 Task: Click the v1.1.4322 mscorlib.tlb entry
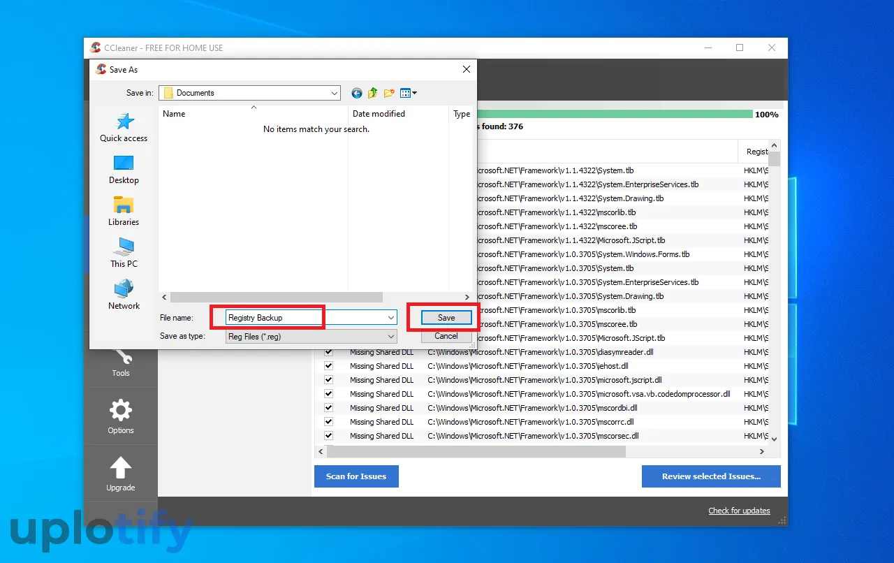pos(557,212)
